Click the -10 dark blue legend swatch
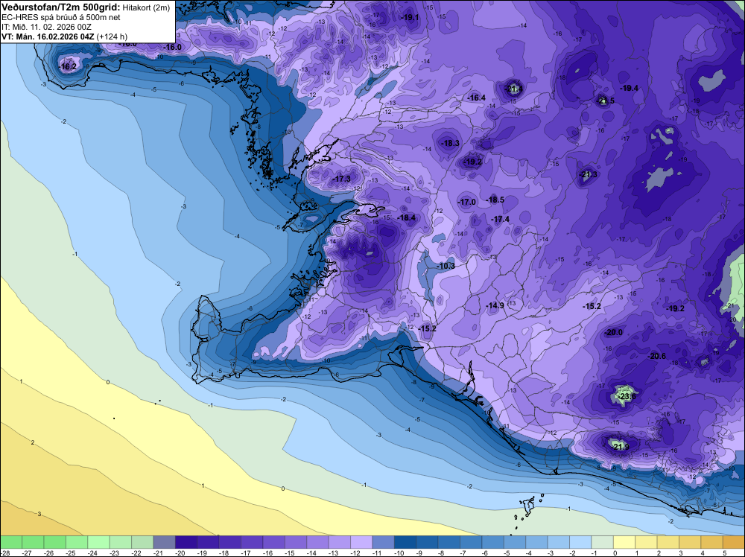Viewport: 745px width, 557px height. click(405, 542)
